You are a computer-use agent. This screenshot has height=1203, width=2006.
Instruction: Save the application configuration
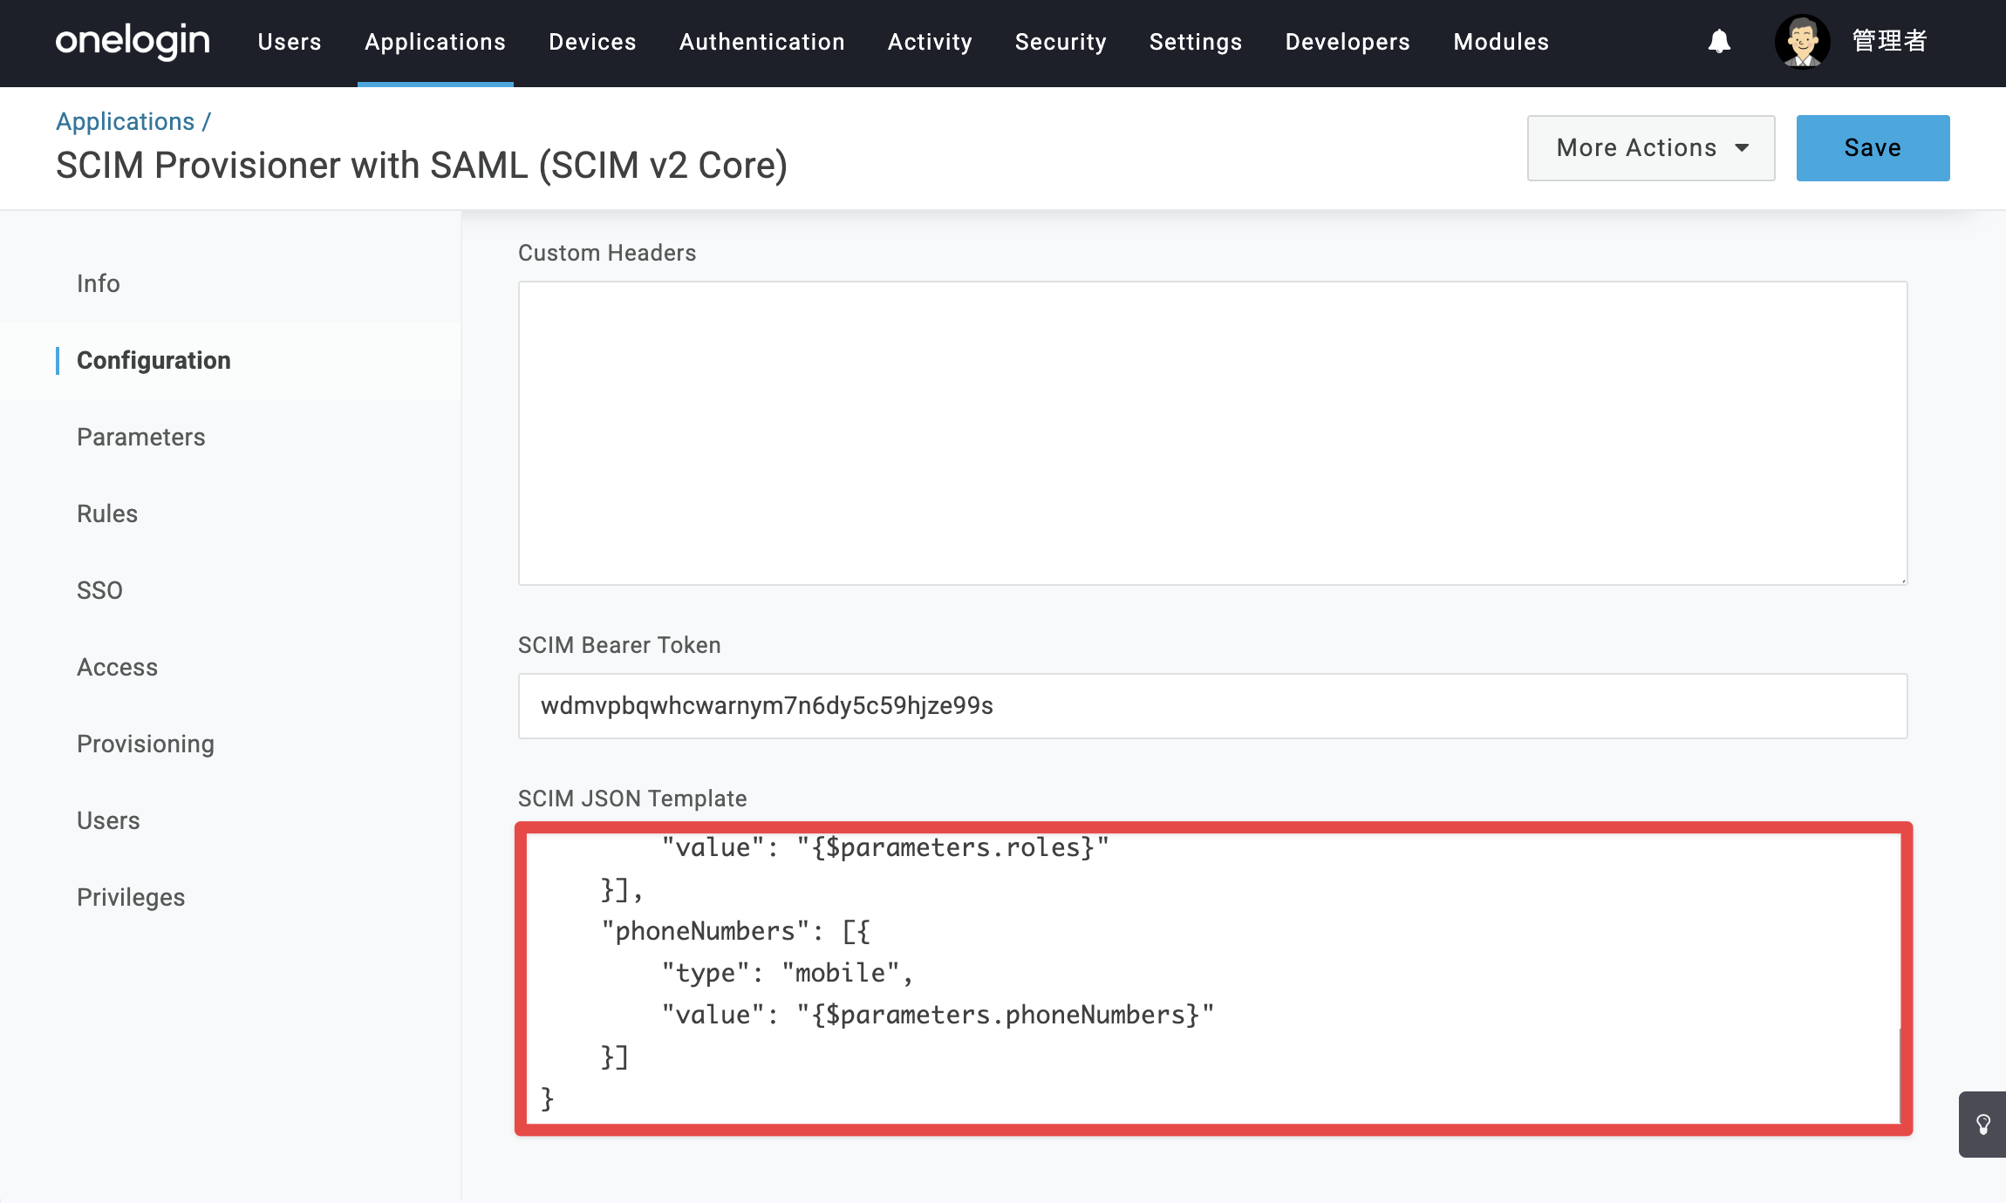1873,148
